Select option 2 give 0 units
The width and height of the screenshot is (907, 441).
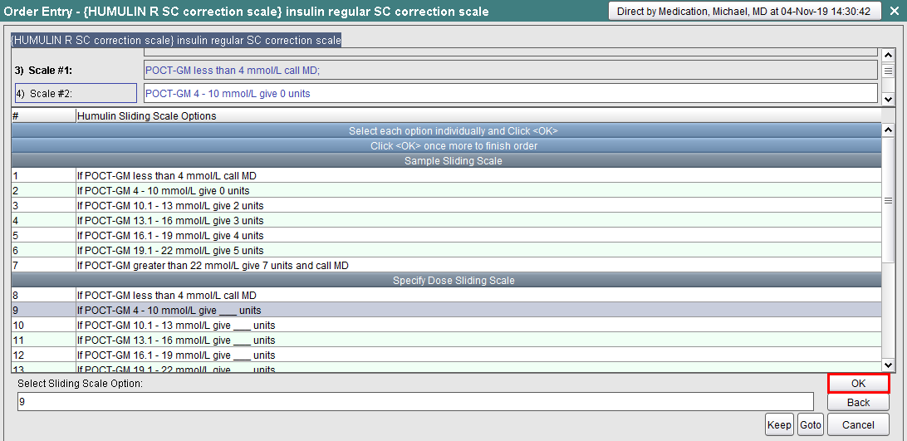click(447, 190)
